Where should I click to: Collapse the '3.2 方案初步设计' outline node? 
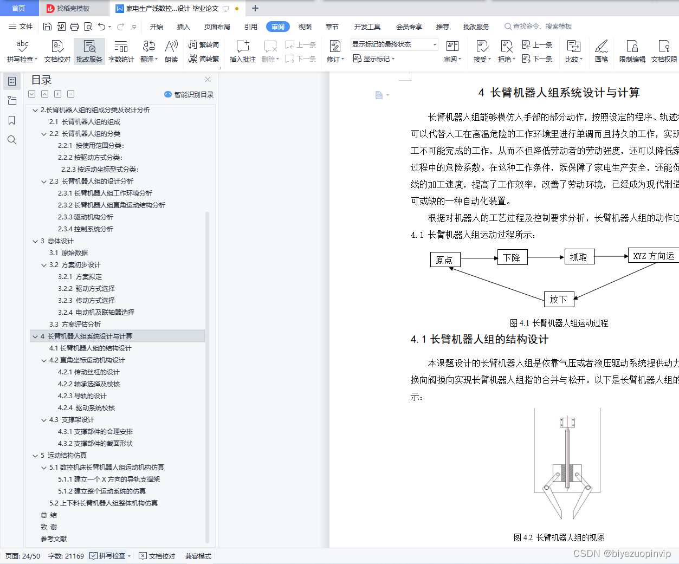point(44,265)
